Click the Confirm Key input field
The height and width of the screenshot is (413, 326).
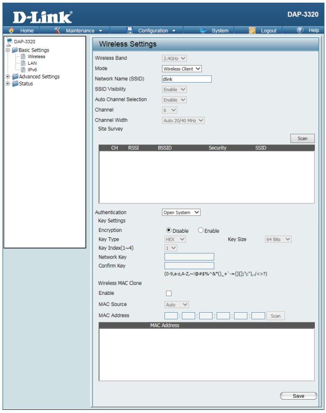click(189, 265)
